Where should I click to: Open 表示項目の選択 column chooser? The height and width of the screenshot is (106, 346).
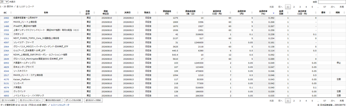tap(53, 100)
